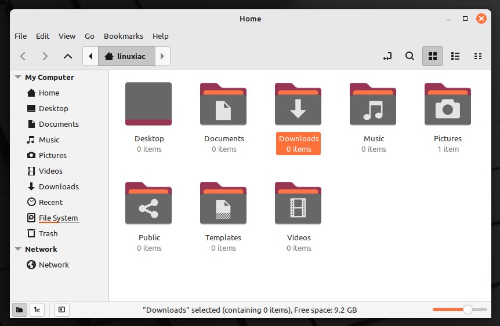The image size is (500, 326).
Task: Open the search magnifier
Action: 410,56
